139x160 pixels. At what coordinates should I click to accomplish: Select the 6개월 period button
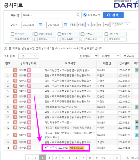pos(81,25)
